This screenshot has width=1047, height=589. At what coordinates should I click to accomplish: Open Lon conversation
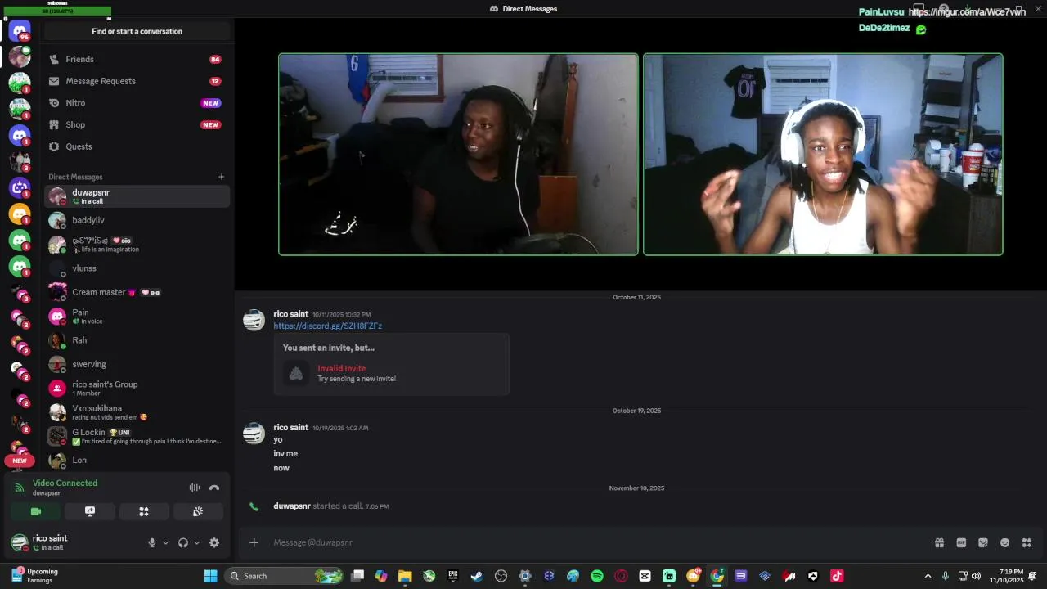pos(137,460)
